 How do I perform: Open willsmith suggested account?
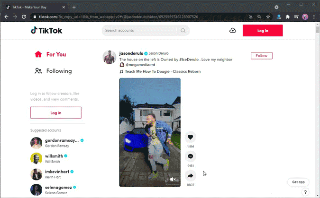(x=54, y=156)
